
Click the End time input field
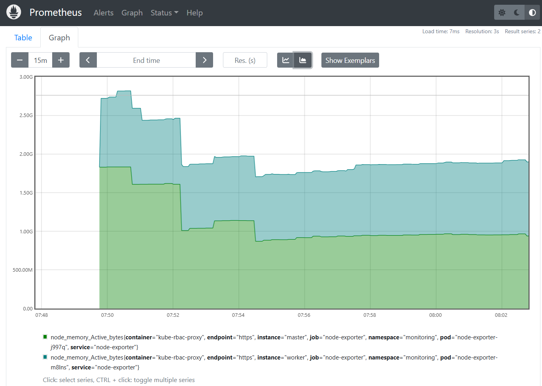coord(146,60)
